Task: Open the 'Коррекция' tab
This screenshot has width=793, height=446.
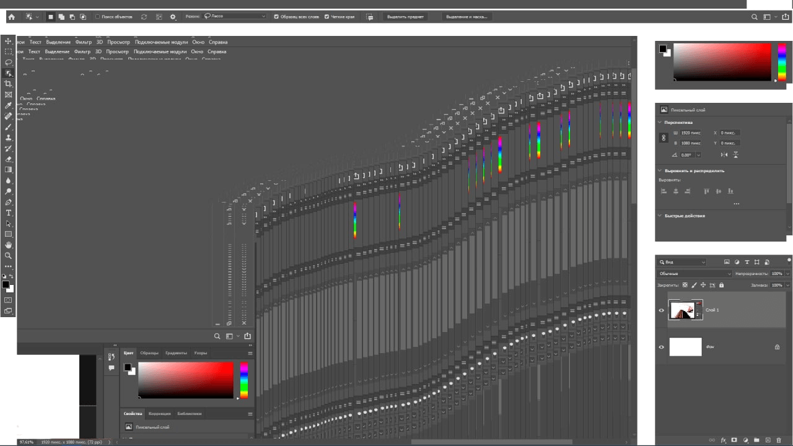Action: click(159, 414)
